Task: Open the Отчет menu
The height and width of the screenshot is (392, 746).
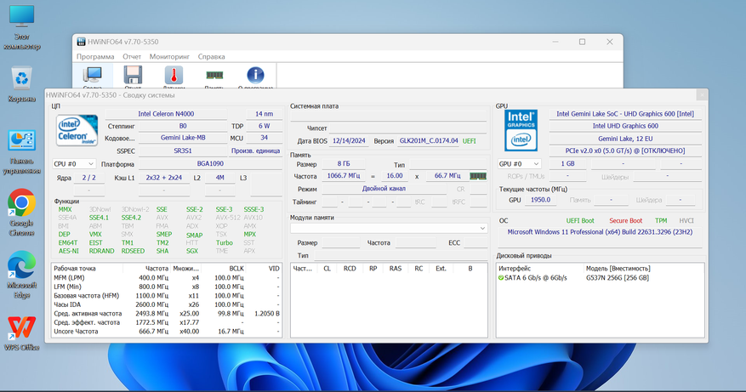Action: (x=132, y=56)
